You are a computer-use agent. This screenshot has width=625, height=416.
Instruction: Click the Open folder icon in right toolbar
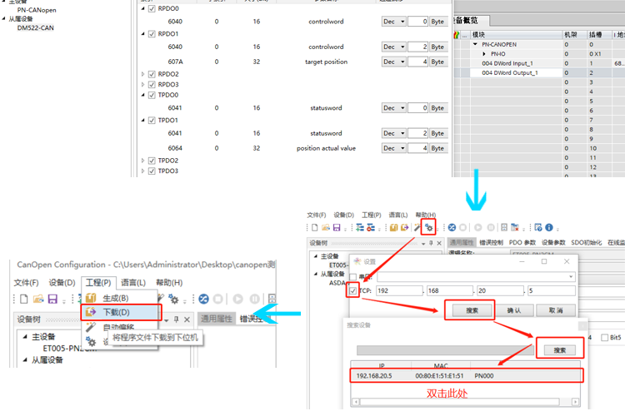(324, 227)
